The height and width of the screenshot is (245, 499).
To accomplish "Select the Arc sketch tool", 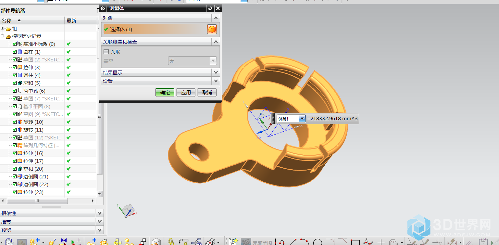I will (305, 242).
